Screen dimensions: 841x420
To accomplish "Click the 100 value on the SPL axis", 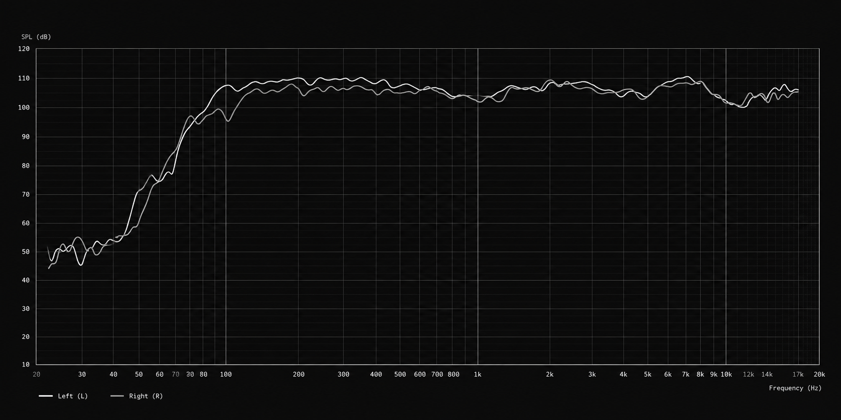I will coord(24,107).
